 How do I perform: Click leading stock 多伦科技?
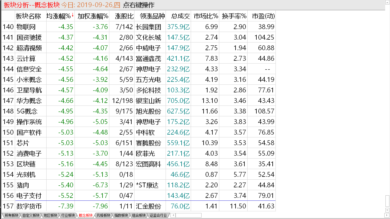[148, 90]
